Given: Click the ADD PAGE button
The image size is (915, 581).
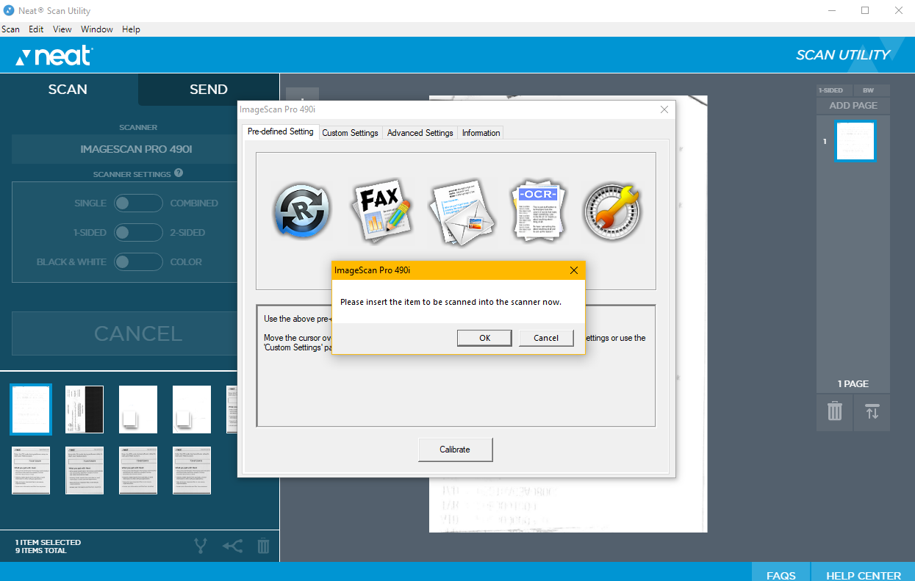Looking at the screenshot, I should tap(853, 106).
